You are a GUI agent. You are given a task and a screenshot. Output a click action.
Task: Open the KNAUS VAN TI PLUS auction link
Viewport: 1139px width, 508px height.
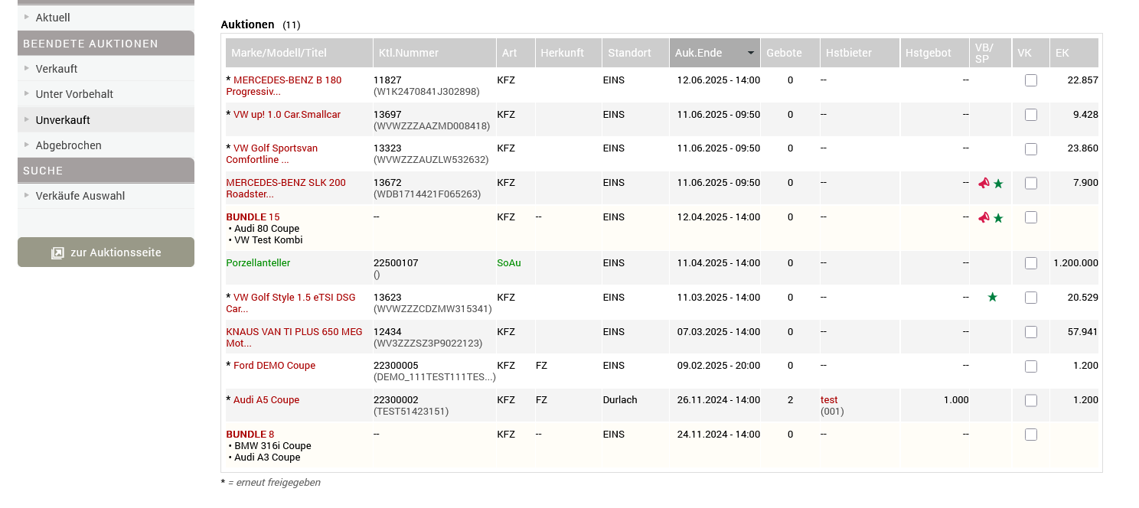pyautogui.click(x=294, y=332)
